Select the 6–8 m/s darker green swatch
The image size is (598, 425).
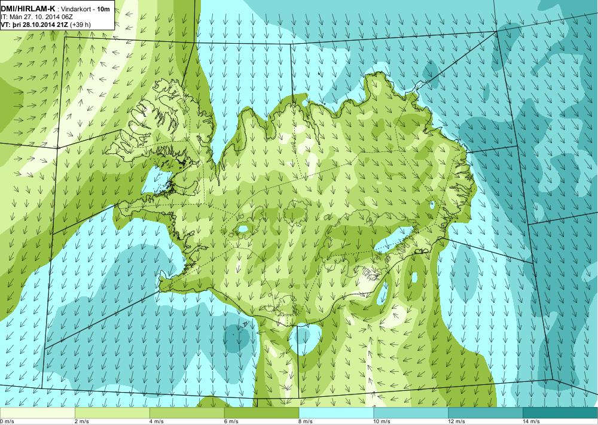262,413
